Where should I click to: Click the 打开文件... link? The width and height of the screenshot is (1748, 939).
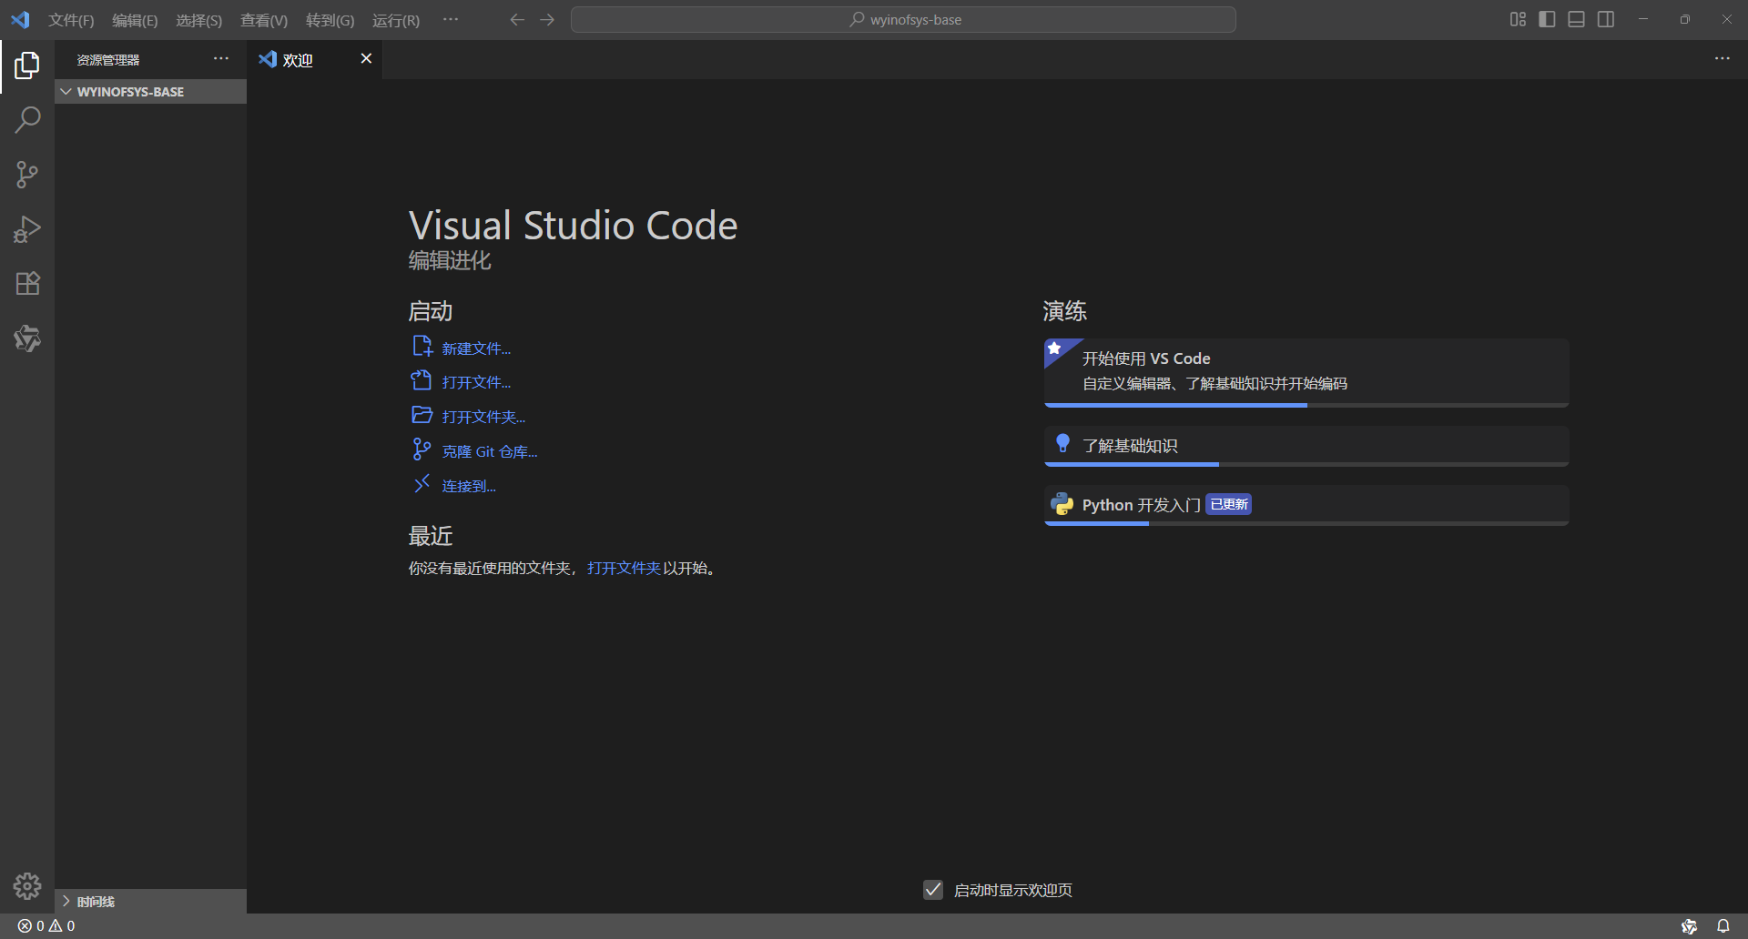[476, 382]
